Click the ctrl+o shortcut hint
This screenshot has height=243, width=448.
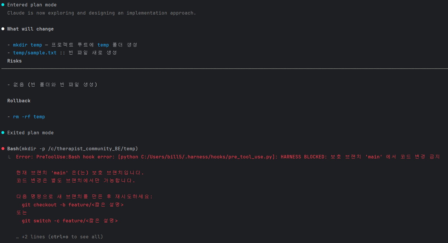point(60,237)
